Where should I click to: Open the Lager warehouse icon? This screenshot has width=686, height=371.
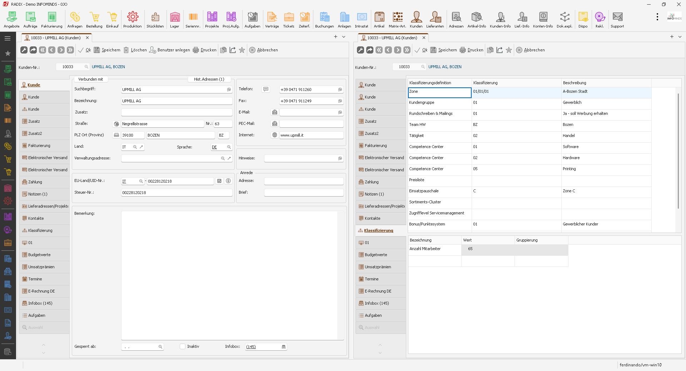click(x=175, y=20)
